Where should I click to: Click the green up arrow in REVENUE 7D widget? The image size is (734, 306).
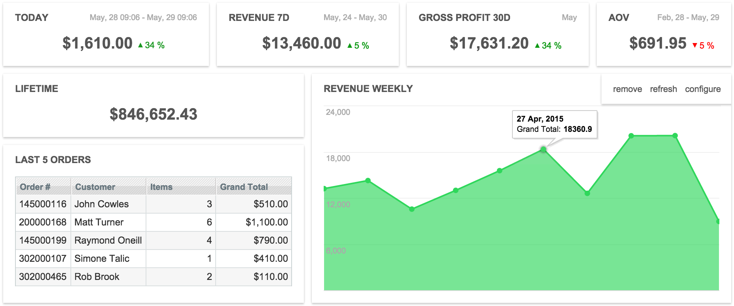(350, 46)
